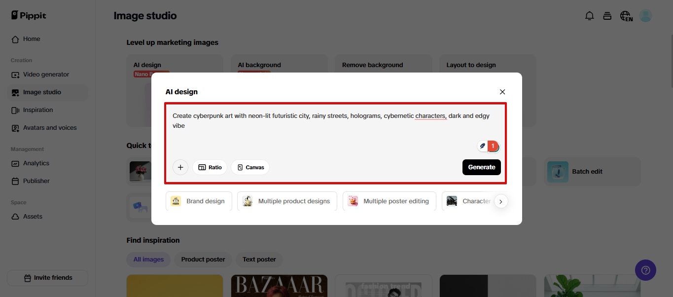Close the AI design dialog
Image resolution: width=673 pixels, height=297 pixels.
click(502, 92)
